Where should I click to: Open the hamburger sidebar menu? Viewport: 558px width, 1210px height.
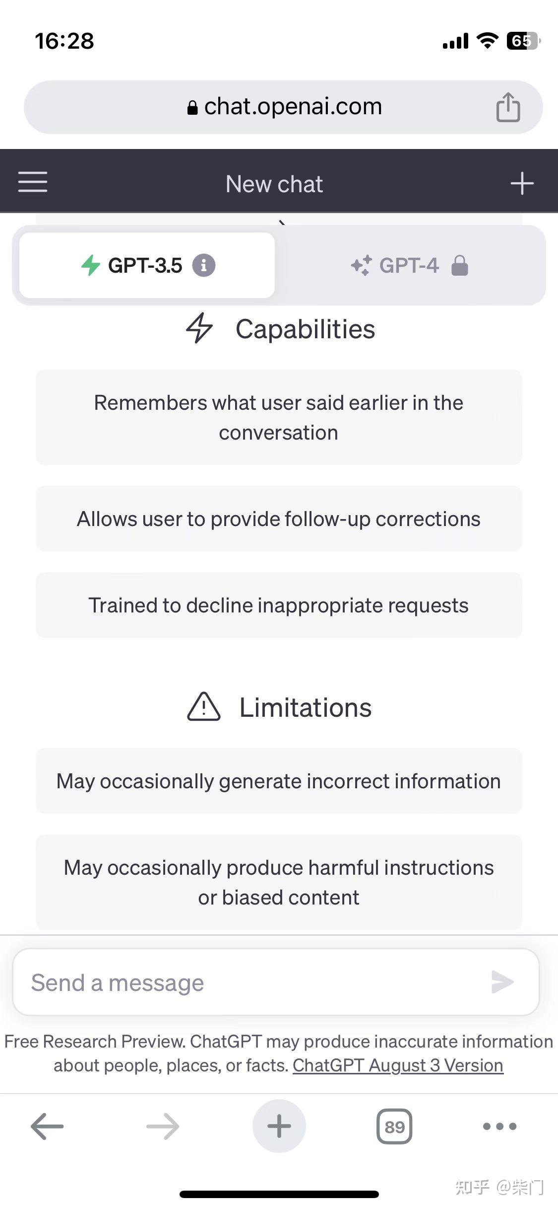pos(33,182)
